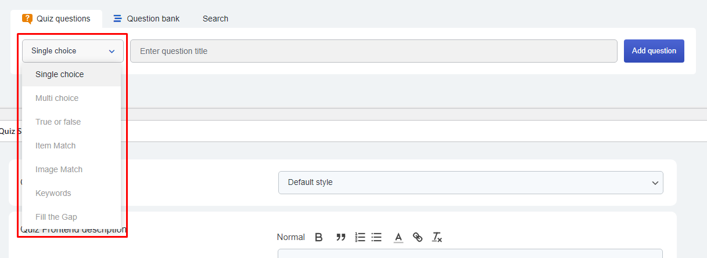707x258 pixels.
Task: Apply bulleted list formatting
Action: click(x=376, y=237)
